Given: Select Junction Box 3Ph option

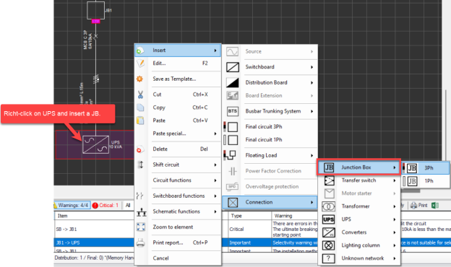Looking at the screenshot, I should (426, 168).
